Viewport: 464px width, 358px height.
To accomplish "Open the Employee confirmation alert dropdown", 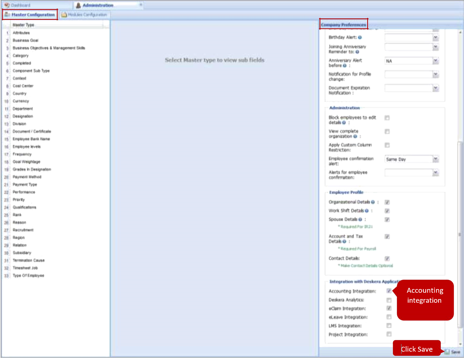I will tap(435, 159).
